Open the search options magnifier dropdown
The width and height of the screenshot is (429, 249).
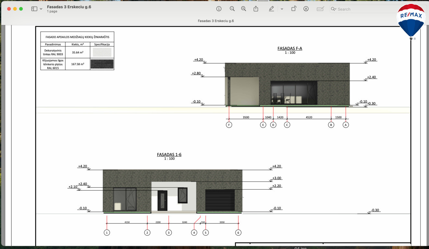(333, 9)
